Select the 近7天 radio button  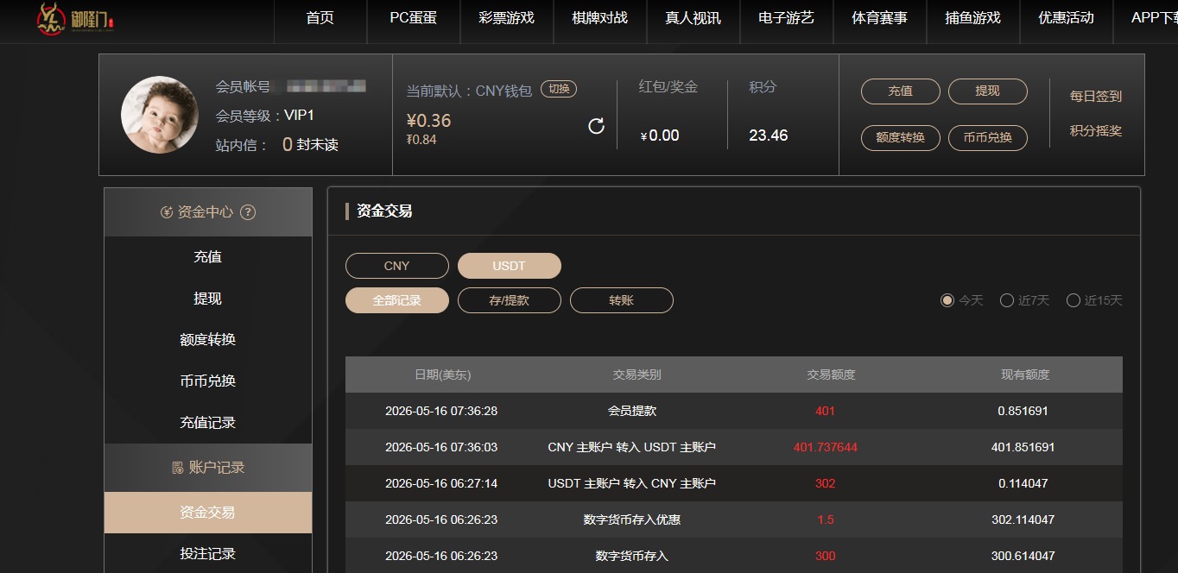coord(1007,300)
